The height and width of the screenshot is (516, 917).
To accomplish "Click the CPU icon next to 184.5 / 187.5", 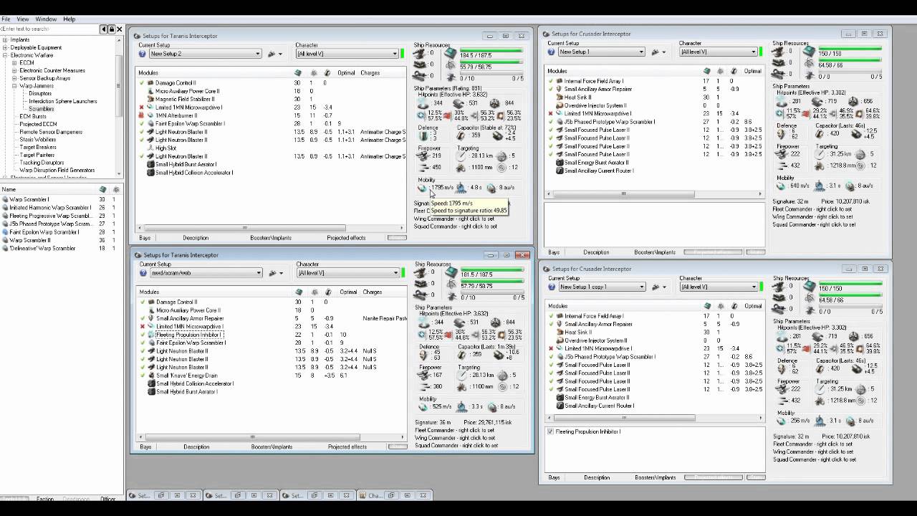I will pos(450,54).
